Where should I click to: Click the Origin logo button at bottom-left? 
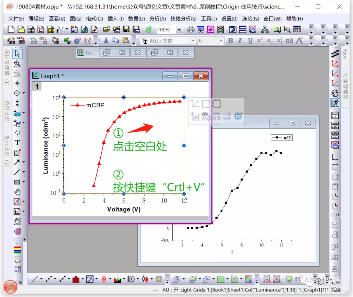tap(10, 287)
